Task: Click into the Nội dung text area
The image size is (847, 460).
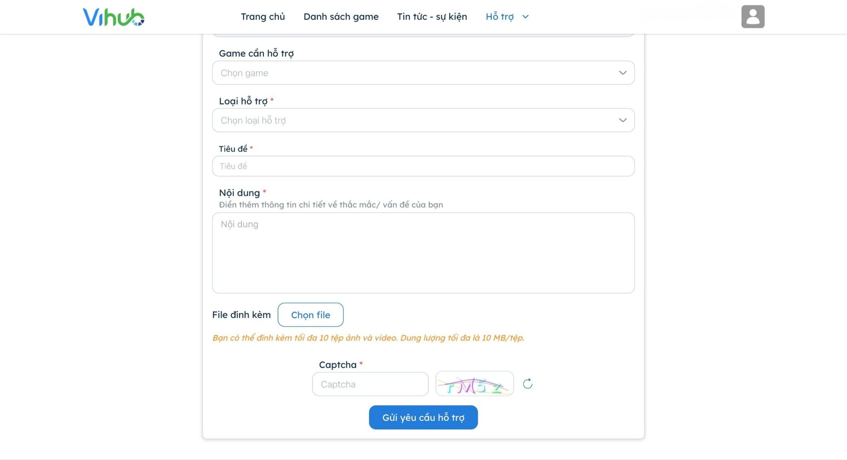Action: coord(423,253)
